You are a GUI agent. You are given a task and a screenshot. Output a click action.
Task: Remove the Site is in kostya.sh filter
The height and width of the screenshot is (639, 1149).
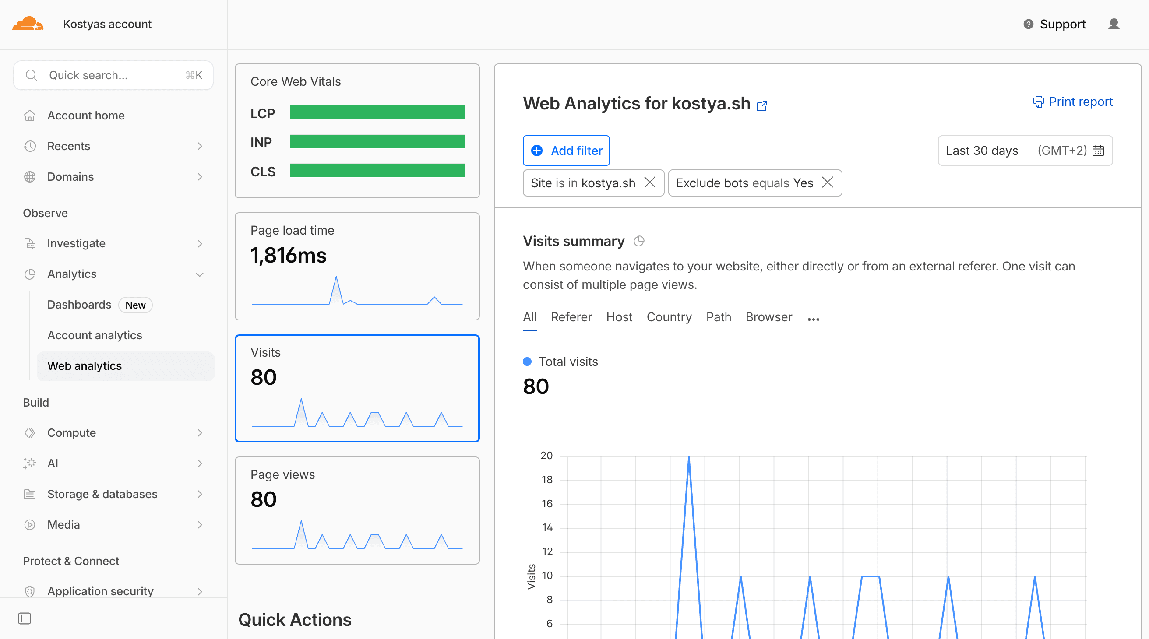[650, 183]
